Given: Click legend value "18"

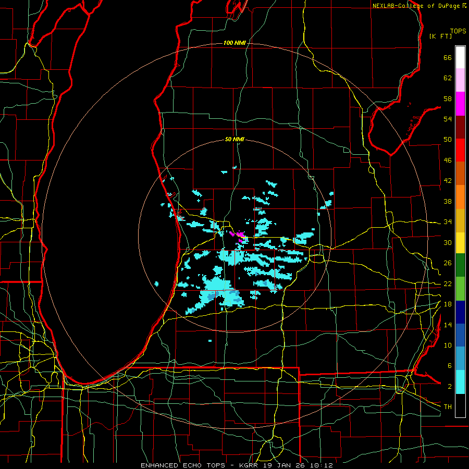Looking at the screenshot, I should (448, 304).
